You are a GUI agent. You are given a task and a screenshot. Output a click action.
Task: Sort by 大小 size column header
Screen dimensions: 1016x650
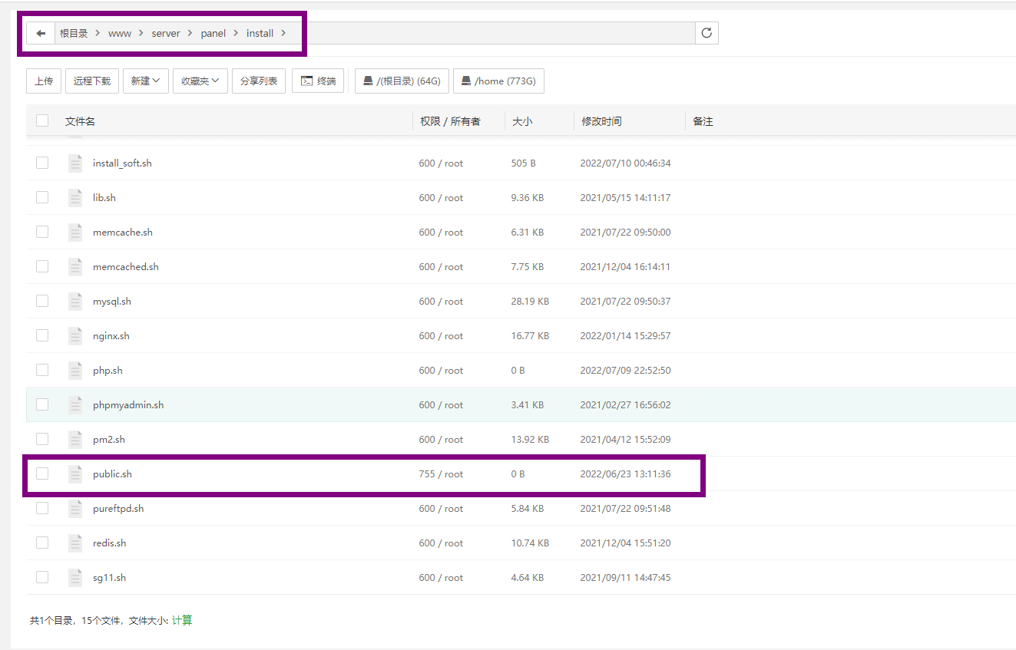pyautogui.click(x=522, y=121)
